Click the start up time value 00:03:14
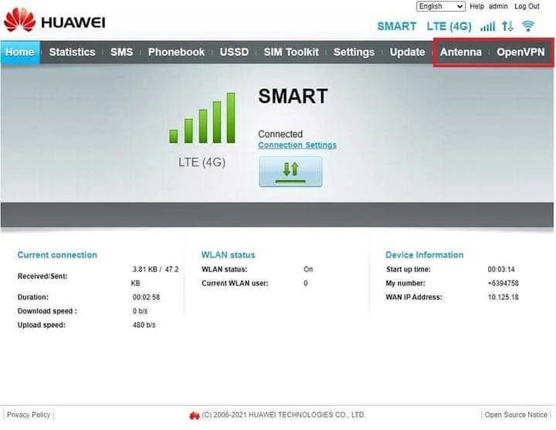The image size is (556, 430). [501, 269]
